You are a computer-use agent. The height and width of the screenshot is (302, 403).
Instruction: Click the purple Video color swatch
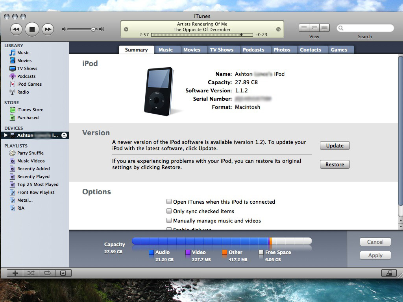point(188,252)
